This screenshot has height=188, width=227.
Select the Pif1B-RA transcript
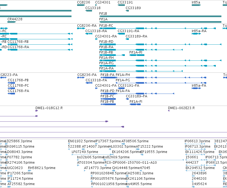[x=141, y=50]
